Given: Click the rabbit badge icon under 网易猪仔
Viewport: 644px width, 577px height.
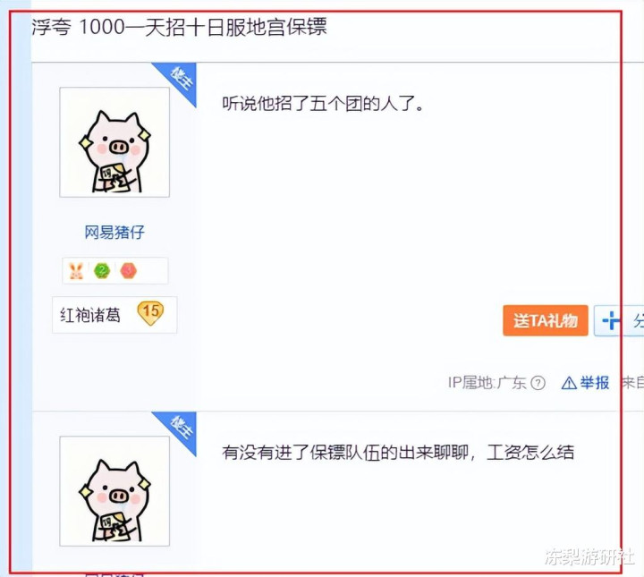Looking at the screenshot, I should click(76, 271).
